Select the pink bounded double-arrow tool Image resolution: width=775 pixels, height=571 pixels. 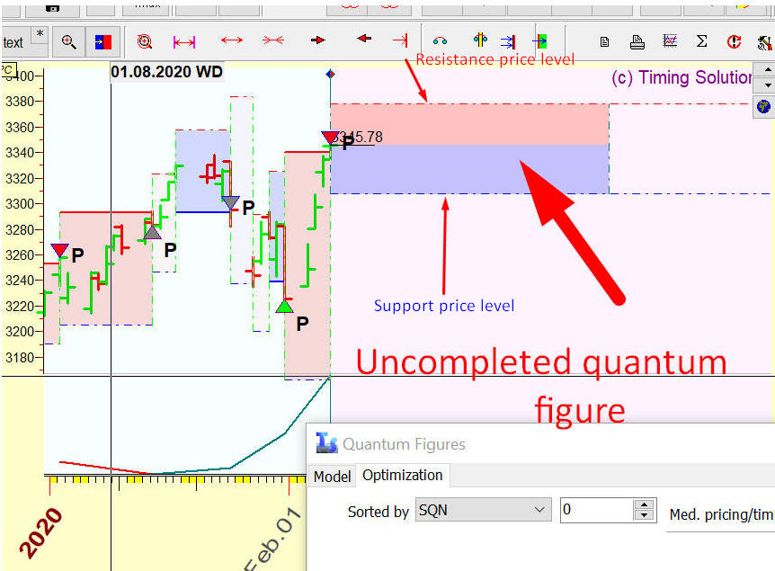coord(184,41)
